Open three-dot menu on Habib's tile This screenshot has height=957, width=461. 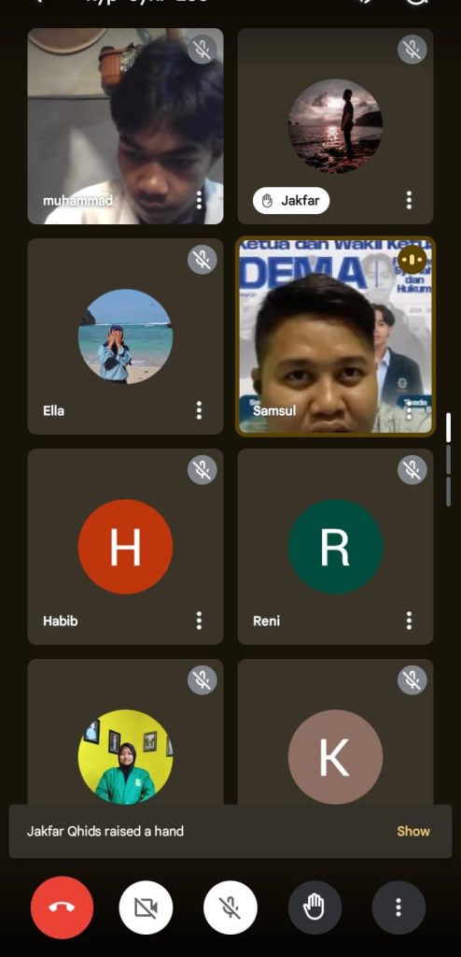[199, 621]
